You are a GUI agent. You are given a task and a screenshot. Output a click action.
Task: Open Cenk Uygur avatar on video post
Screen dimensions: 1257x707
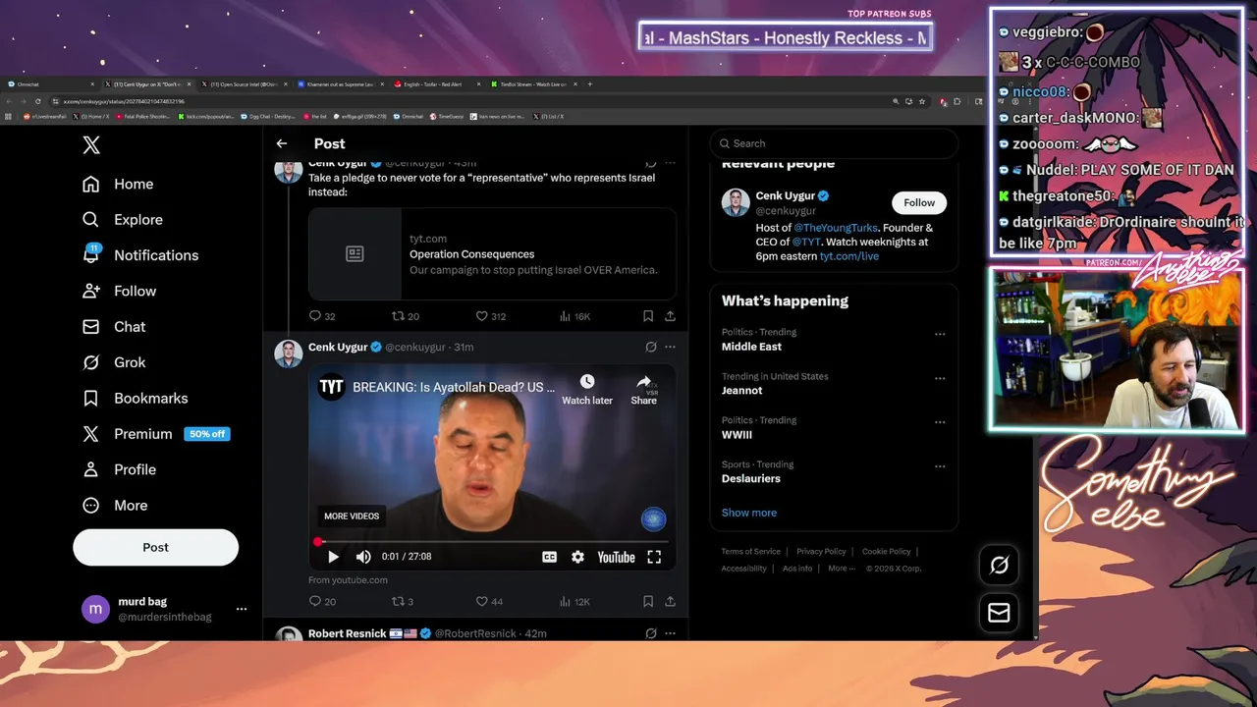tap(289, 353)
